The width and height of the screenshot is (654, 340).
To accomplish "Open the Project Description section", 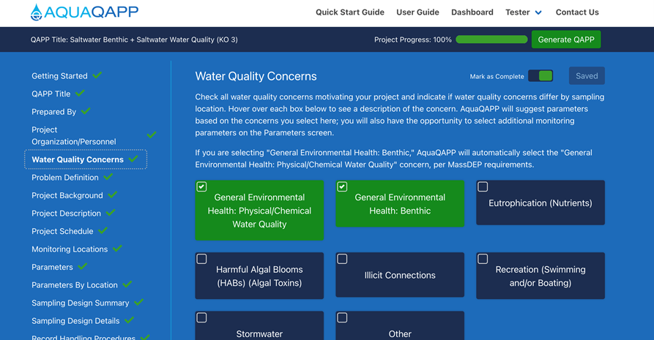I will tap(67, 214).
